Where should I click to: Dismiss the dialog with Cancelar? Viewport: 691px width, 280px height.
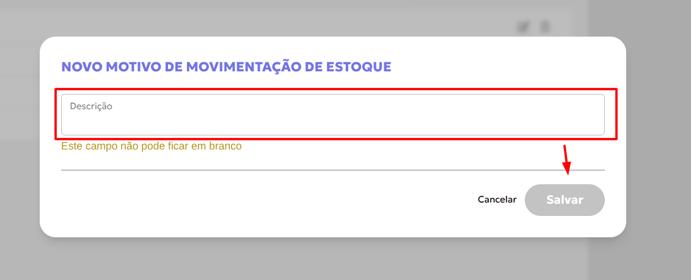coord(497,199)
